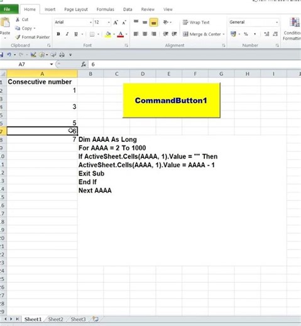Open the Borders dropdown arrow

(98, 34)
